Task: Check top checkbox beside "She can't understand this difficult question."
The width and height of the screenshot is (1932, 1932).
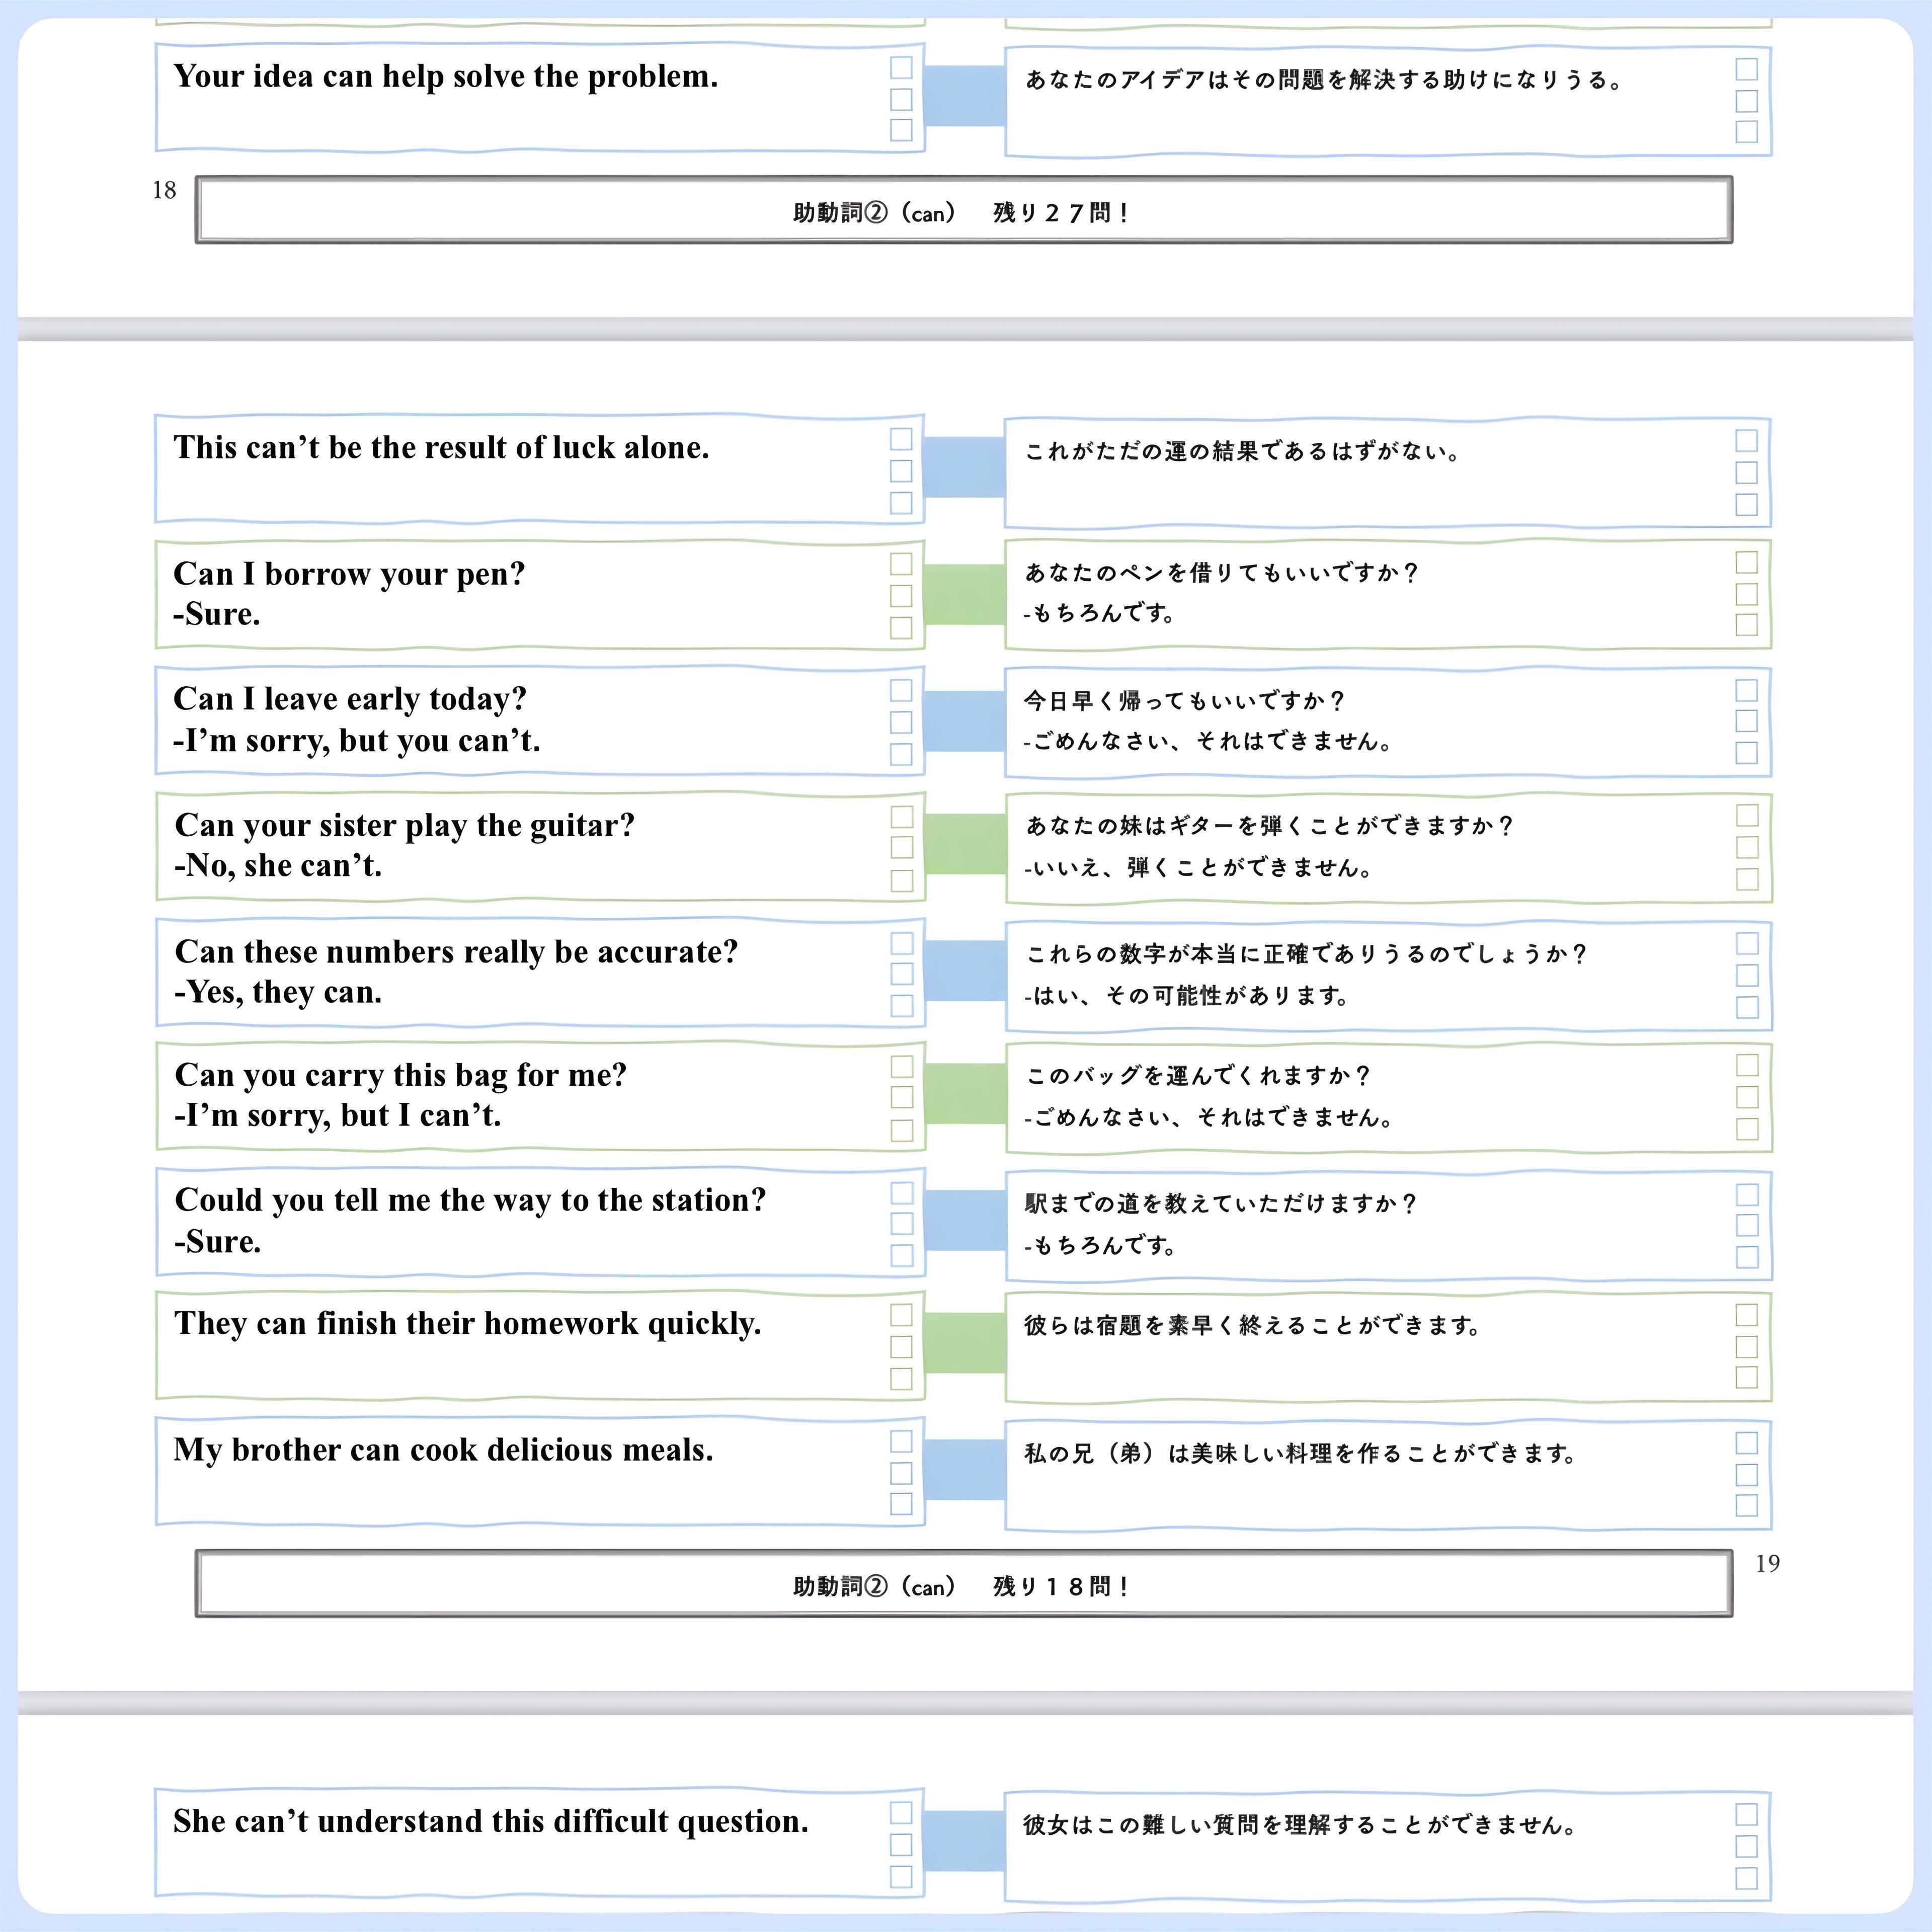Action: click(x=901, y=1813)
